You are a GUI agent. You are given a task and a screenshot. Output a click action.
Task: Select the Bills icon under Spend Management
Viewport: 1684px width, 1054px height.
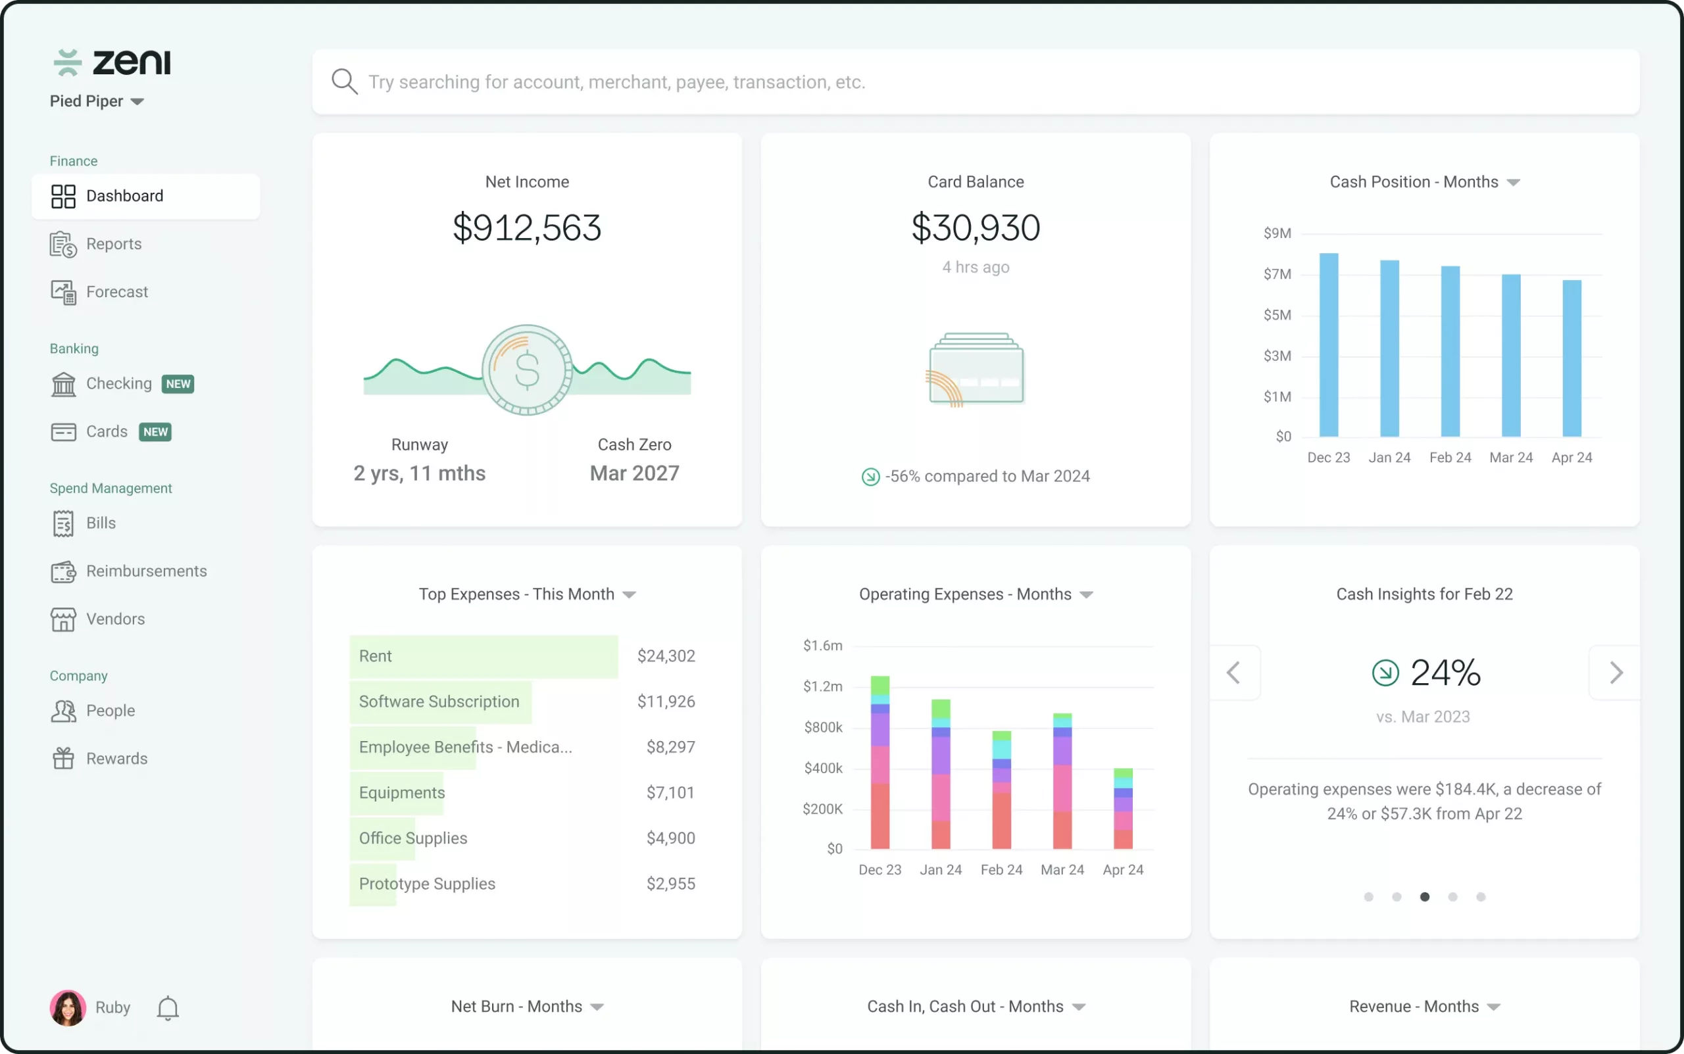63,523
